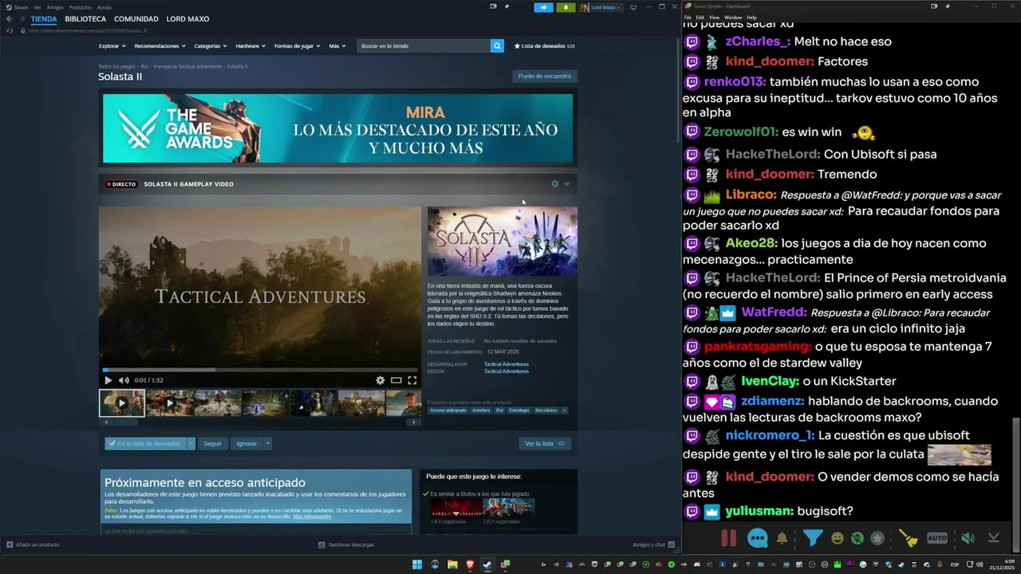
Task: Open the LORD MAXO profile tab
Action: 187,18
